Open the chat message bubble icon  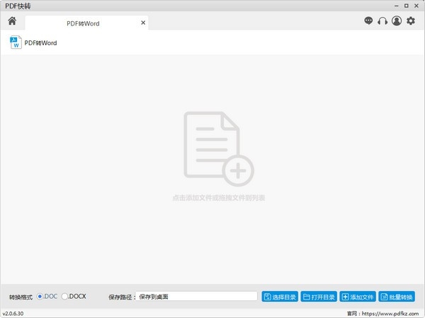coord(368,20)
